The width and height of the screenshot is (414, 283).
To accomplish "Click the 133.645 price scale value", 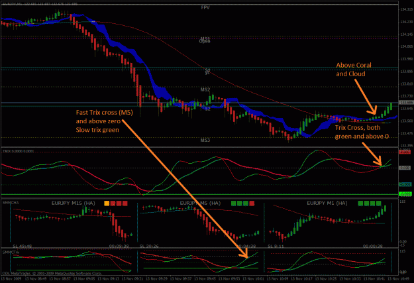I will [406, 109].
